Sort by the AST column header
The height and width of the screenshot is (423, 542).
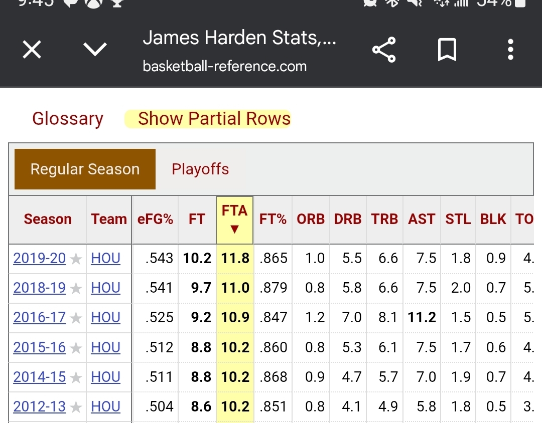(422, 220)
